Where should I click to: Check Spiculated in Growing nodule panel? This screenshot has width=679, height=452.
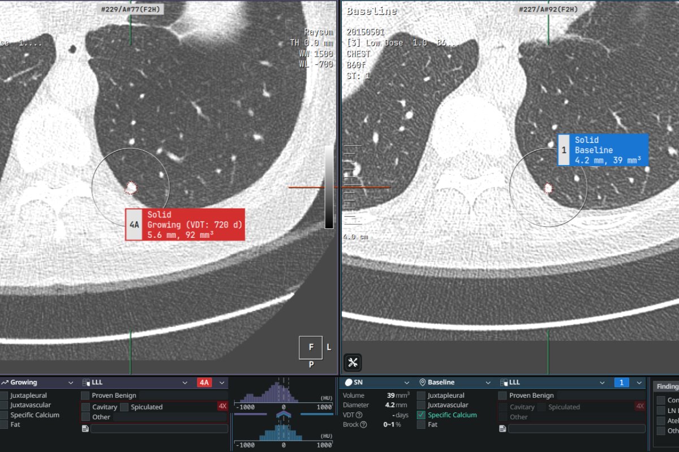(124, 407)
